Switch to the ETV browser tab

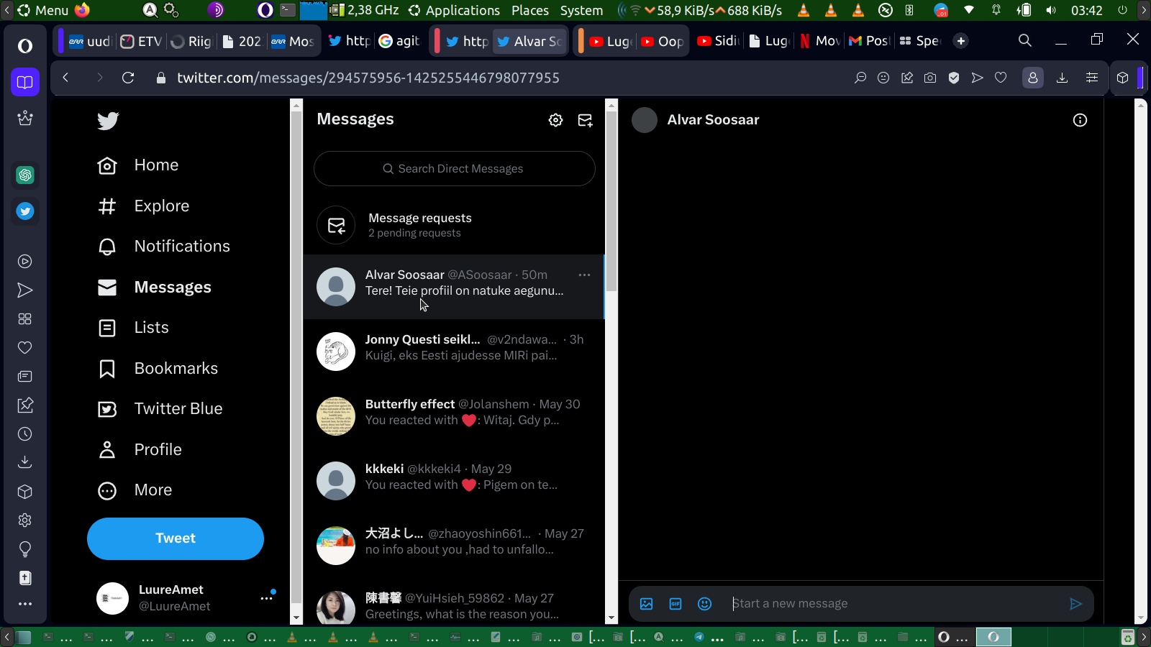[141, 41]
